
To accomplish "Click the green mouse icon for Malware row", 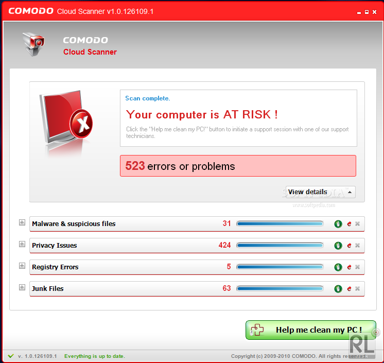I will coord(338,224).
